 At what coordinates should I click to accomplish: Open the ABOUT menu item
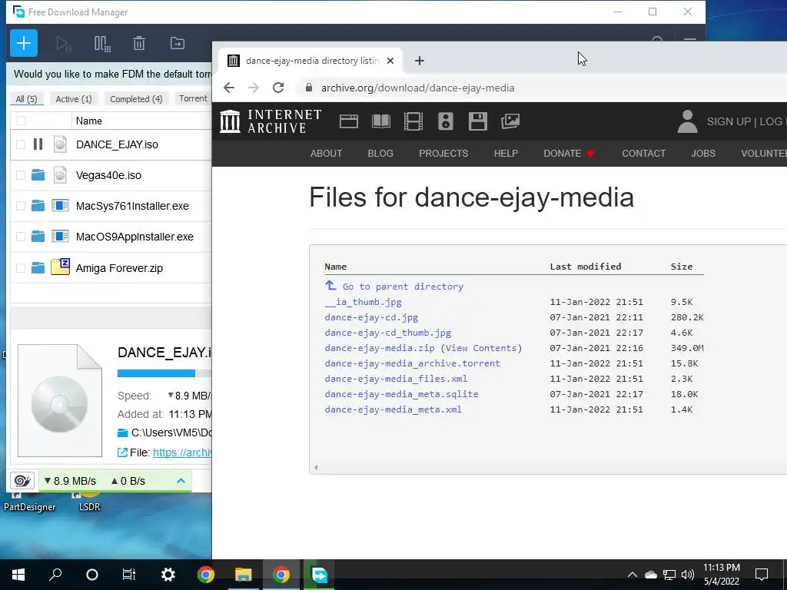click(326, 154)
